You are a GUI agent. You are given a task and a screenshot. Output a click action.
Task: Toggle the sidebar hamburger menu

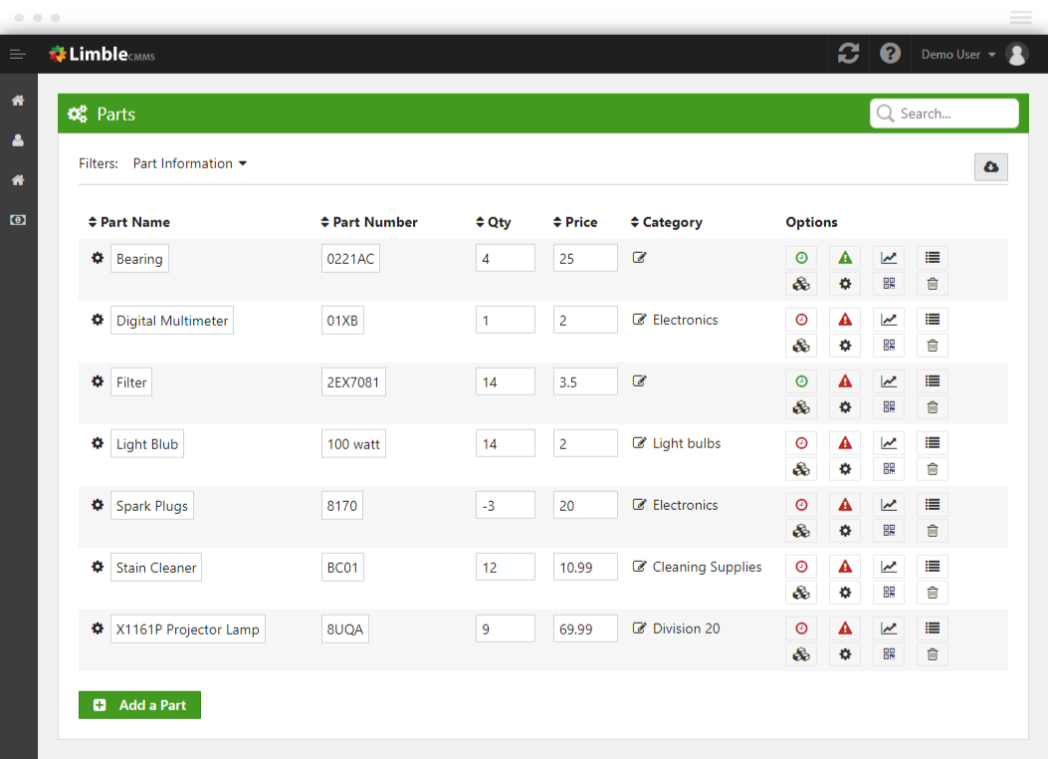click(x=18, y=54)
